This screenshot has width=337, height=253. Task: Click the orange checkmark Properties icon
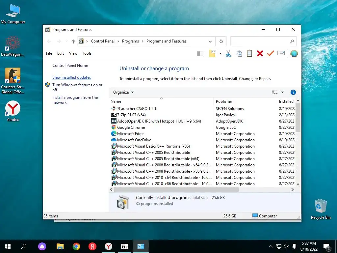tap(271, 53)
